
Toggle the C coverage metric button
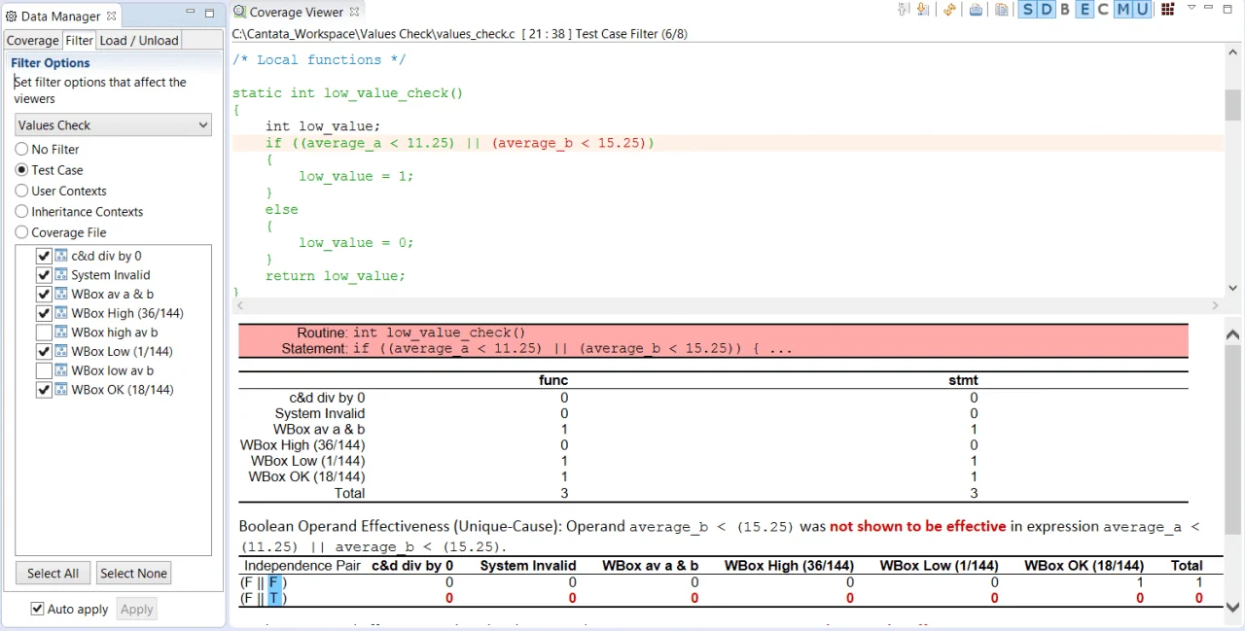click(x=1103, y=10)
